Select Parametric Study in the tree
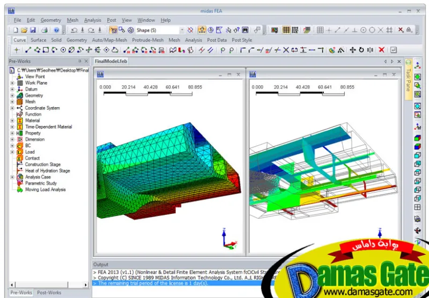429x298 pixels. (41, 183)
